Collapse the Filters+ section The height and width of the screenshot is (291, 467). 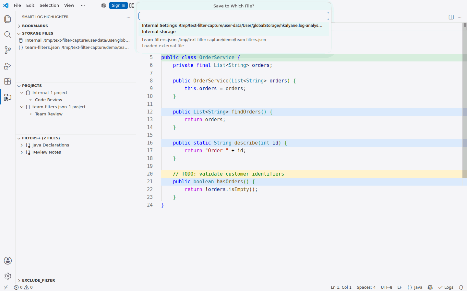click(19, 138)
